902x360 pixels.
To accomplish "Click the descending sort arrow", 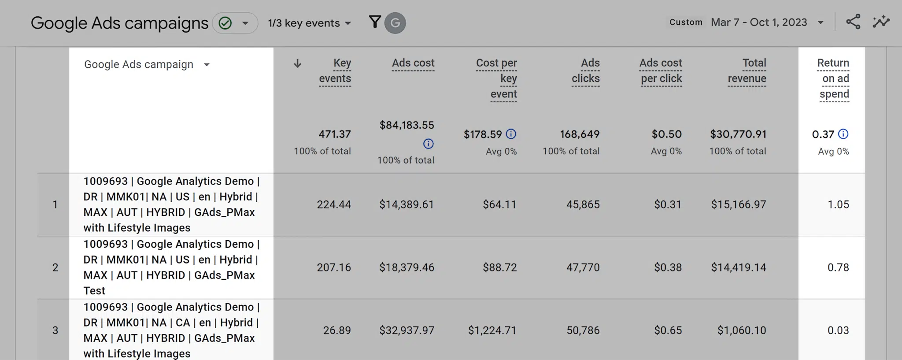I will [x=297, y=63].
